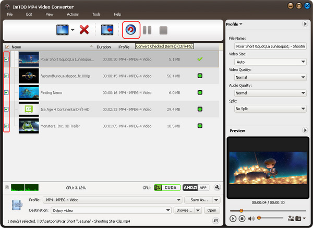Image resolution: width=313 pixels, height=228 pixels.
Task: Open the Add File dropdown arrow
Action: [x=73, y=30]
